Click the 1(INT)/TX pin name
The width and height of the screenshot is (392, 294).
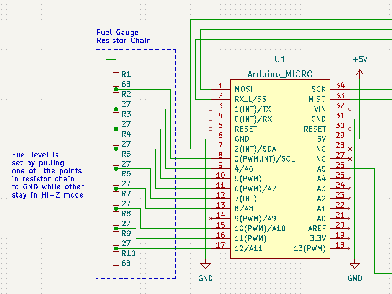(253, 109)
